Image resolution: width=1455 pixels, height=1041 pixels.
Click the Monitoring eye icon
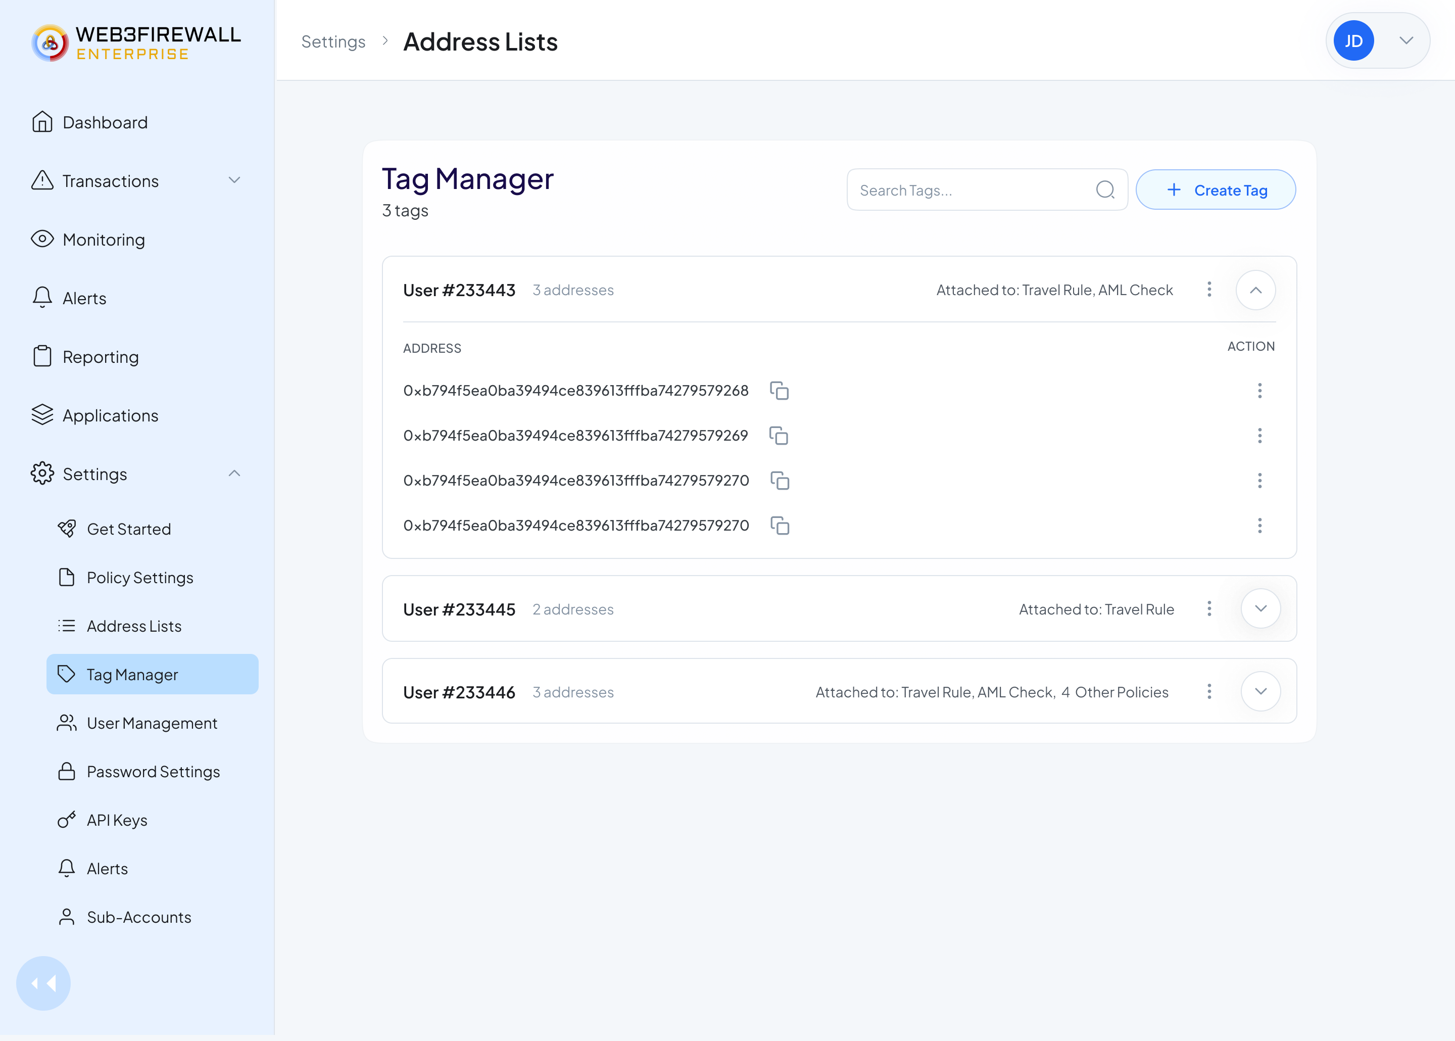(x=42, y=239)
